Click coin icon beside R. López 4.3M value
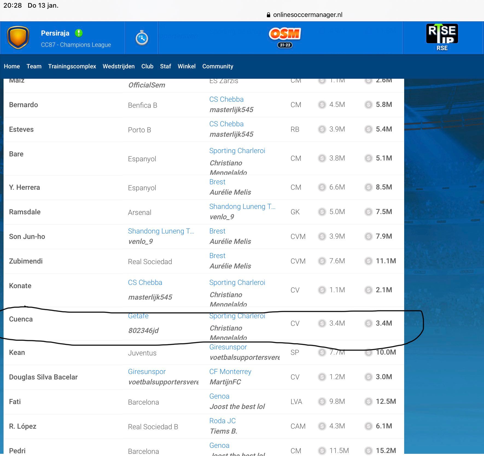This screenshot has width=484, height=456. (322, 426)
